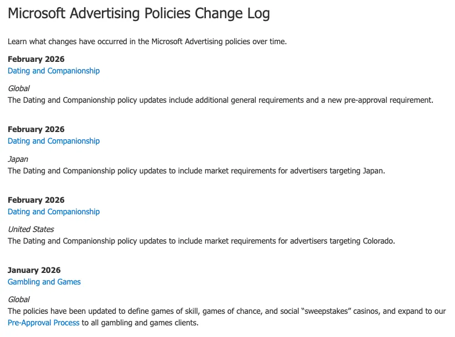The image size is (455, 337).
Task: Click the Global label under Gambling and Games
Action: [x=19, y=299]
